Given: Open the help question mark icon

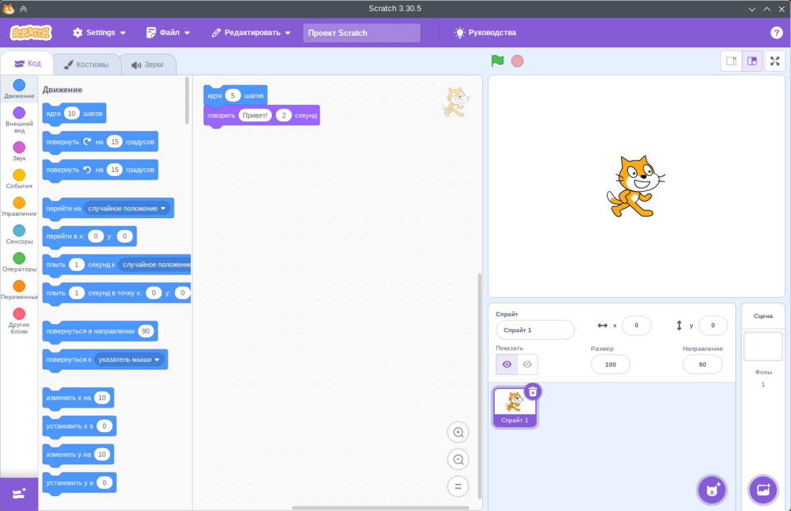Looking at the screenshot, I should pyautogui.click(x=776, y=32).
